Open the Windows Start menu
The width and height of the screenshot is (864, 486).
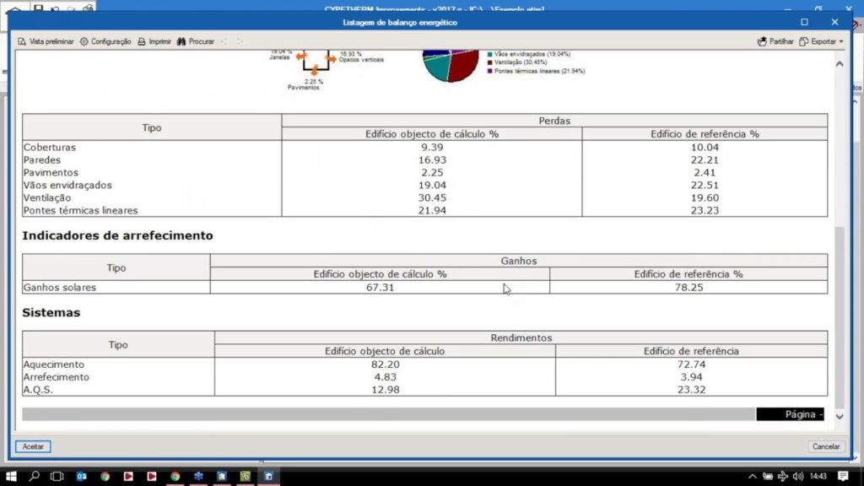(x=11, y=477)
